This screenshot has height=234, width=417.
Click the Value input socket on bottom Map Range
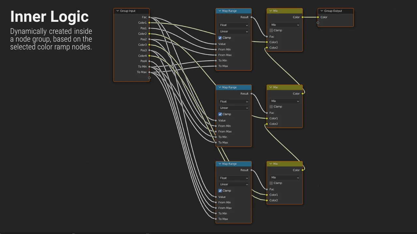click(216, 197)
